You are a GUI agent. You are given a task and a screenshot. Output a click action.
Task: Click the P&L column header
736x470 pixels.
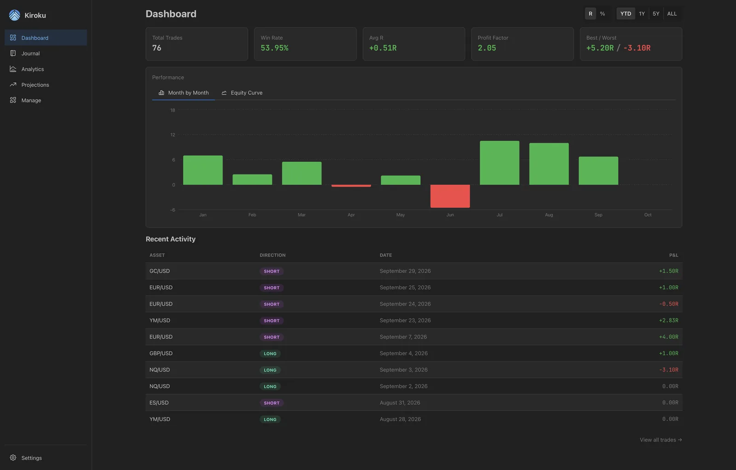[x=673, y=255]
